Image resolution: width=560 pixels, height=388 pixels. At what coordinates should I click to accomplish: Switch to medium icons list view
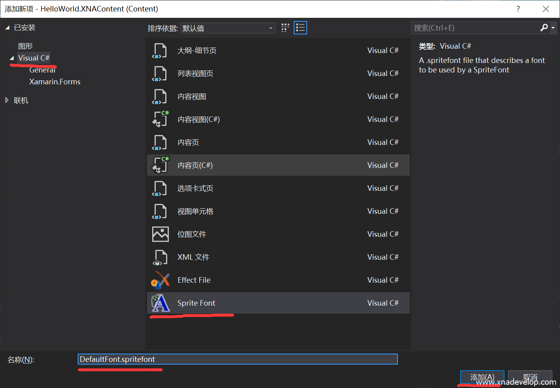tap(300, 28)
